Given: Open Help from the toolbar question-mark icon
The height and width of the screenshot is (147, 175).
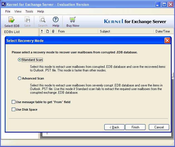Looking at the screenshot, I should [56, 19].
